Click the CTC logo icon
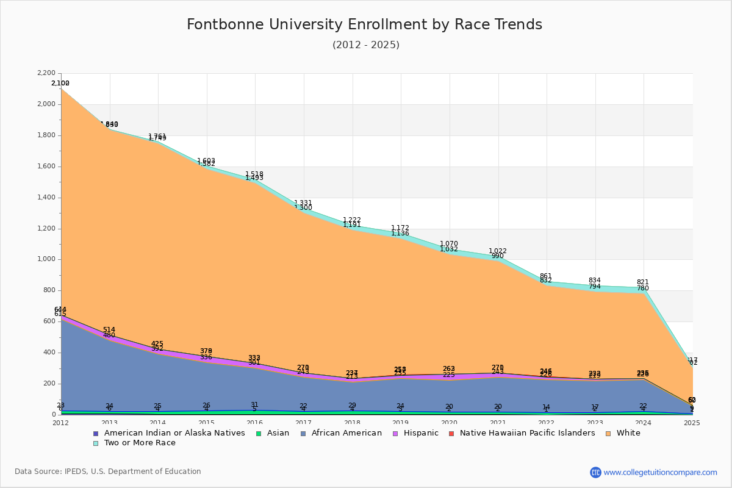 tap(595, 472)
